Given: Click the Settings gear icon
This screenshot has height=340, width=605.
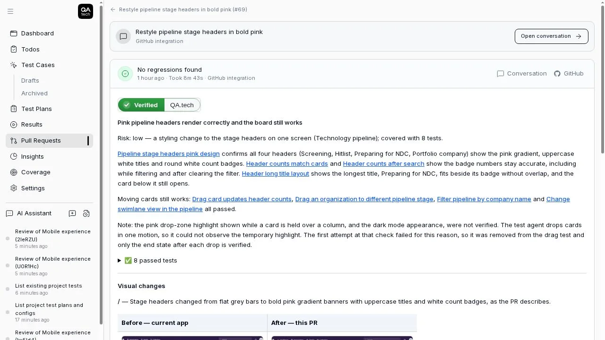Looking at the screenshot, I should (14, 188).
